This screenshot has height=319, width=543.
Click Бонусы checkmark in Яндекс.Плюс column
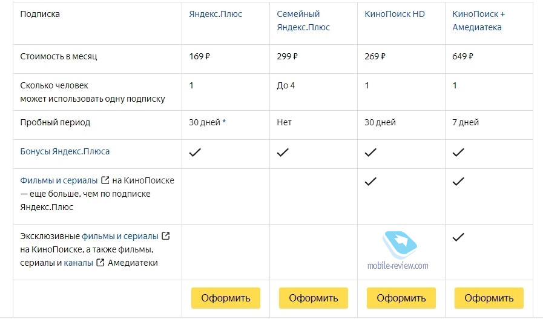[x=195, y=152]
